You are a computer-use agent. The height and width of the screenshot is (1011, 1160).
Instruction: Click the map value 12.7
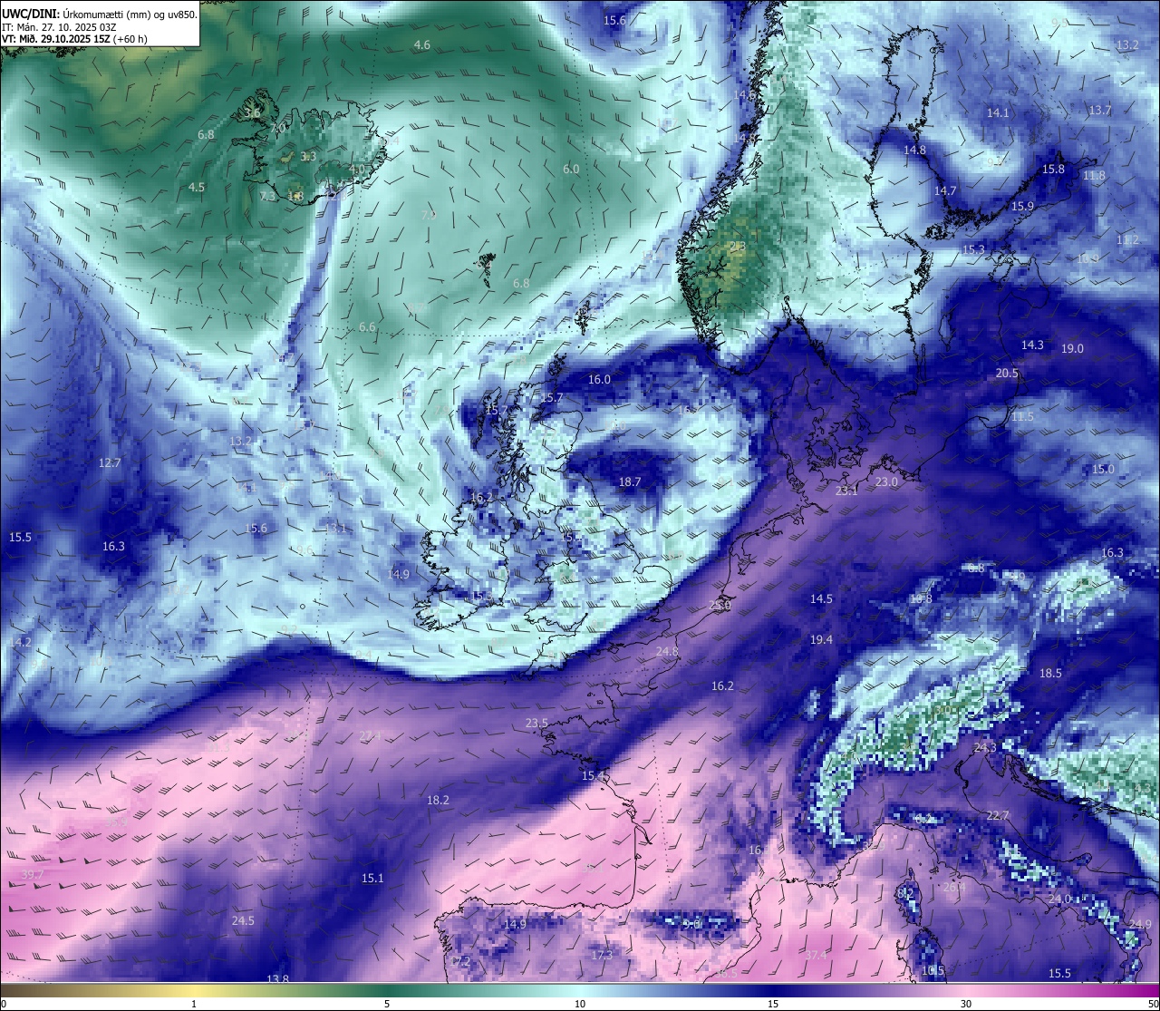(110, 462)
